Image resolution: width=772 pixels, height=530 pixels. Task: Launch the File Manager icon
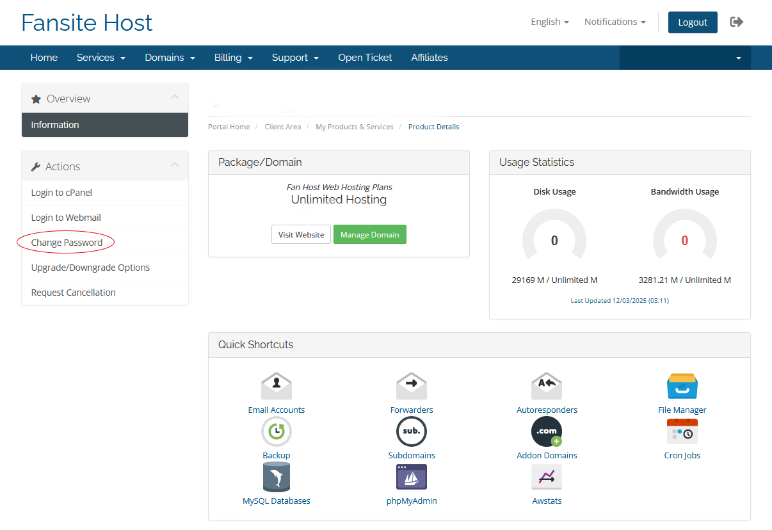[682, 387]
